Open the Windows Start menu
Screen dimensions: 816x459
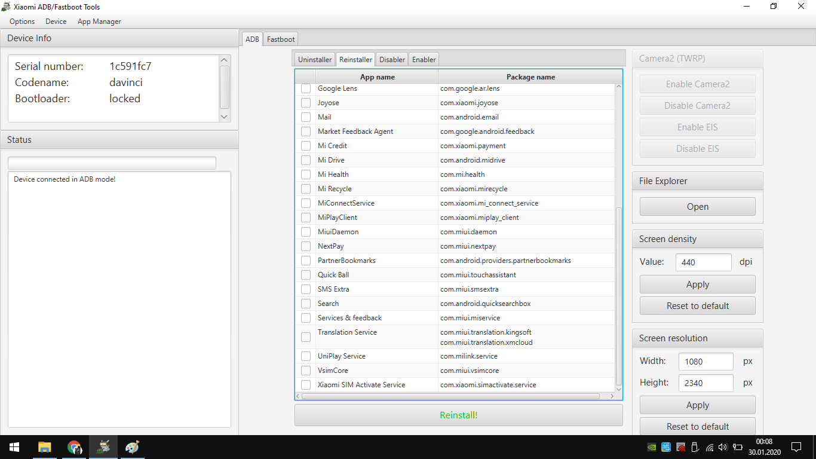[x=14, y=447]
